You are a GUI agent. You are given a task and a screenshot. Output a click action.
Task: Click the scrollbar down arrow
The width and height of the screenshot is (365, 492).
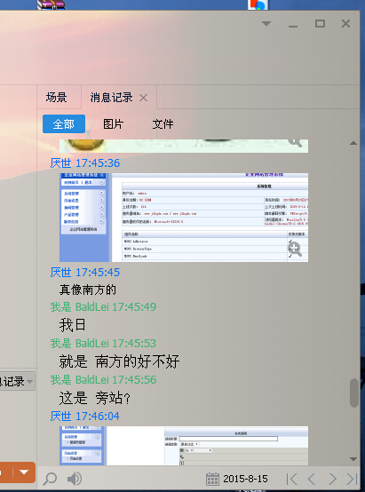coord(353,459)
